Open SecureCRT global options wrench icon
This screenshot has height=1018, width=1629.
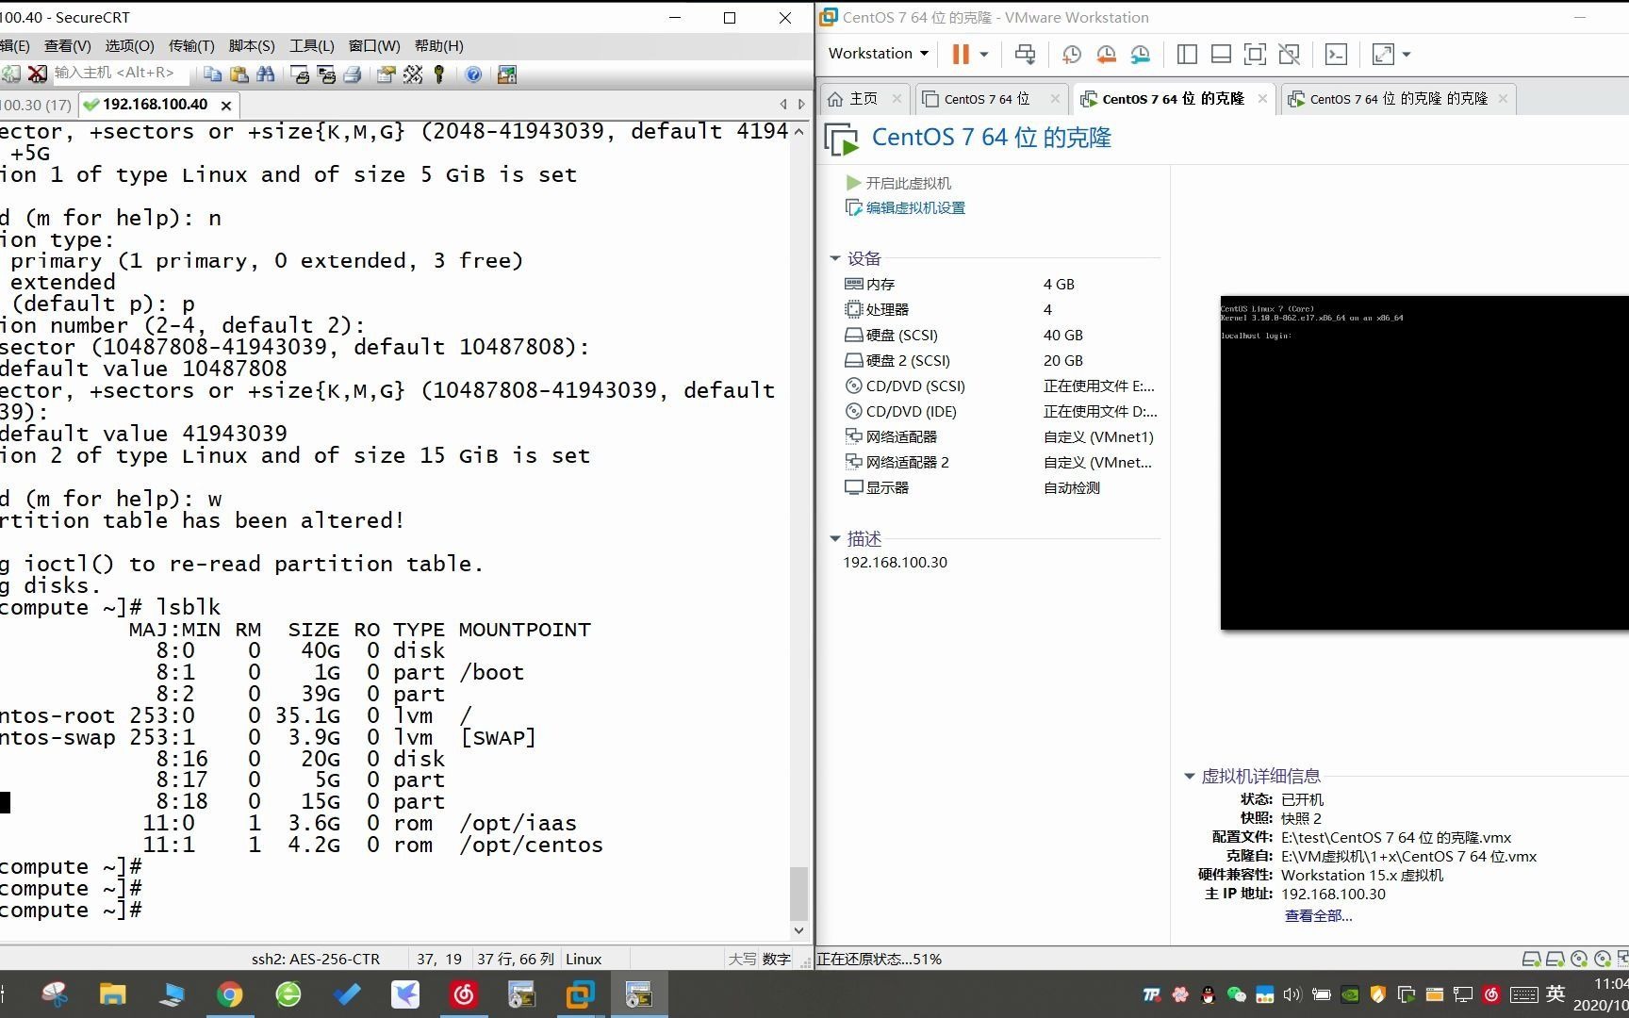click(413, 74)
